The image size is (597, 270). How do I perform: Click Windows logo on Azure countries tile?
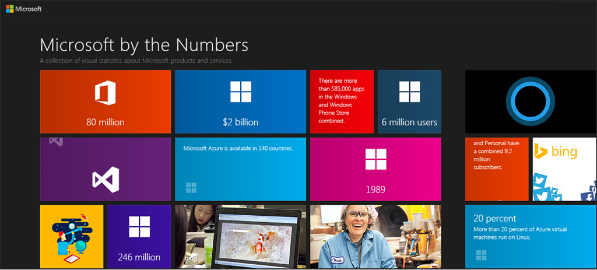pyautogui.click(x=191, y=188)
